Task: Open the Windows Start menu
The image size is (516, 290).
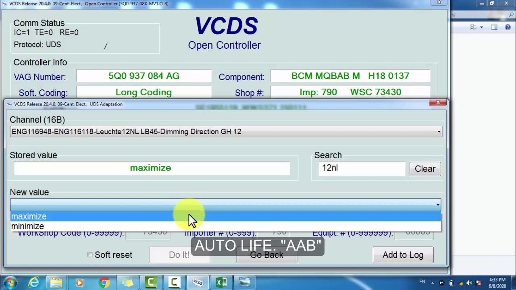Action: pos(10,282)
